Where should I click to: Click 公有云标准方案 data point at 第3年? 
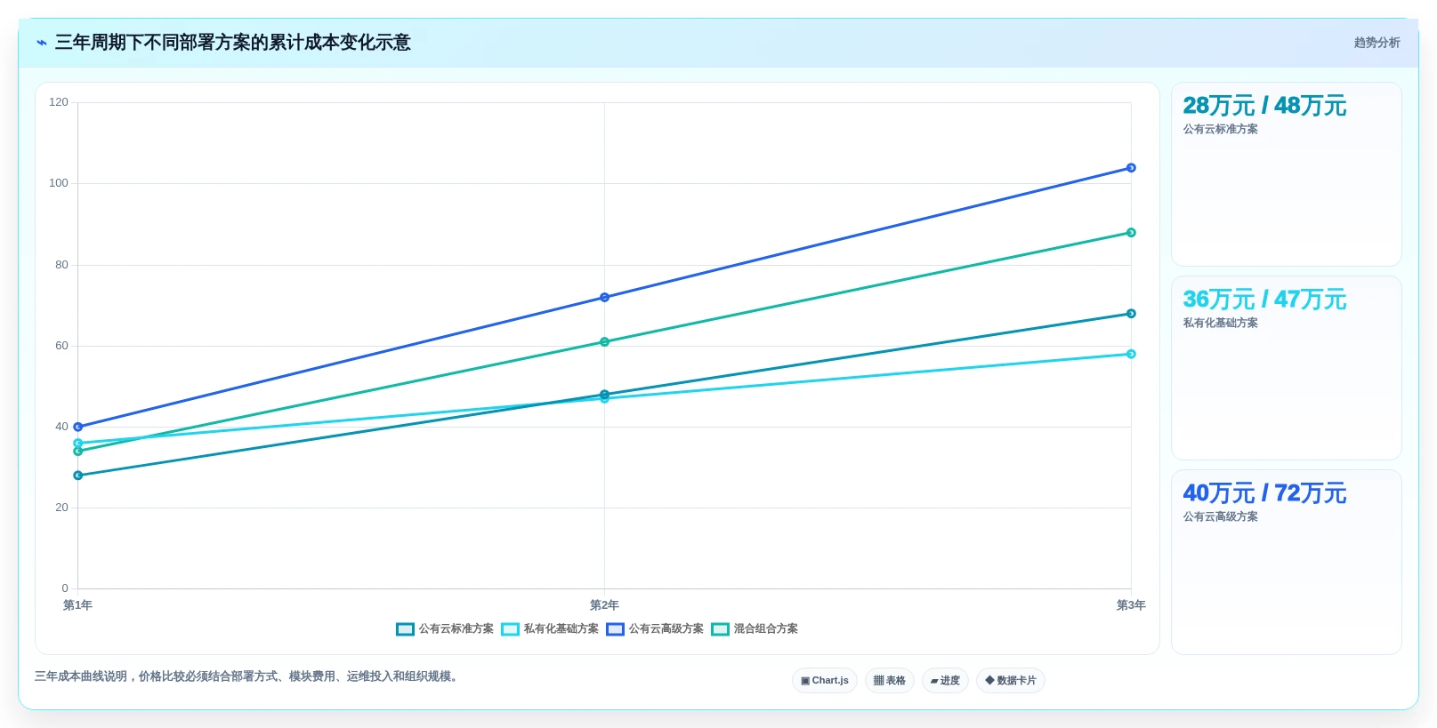tap(1131, 314)
